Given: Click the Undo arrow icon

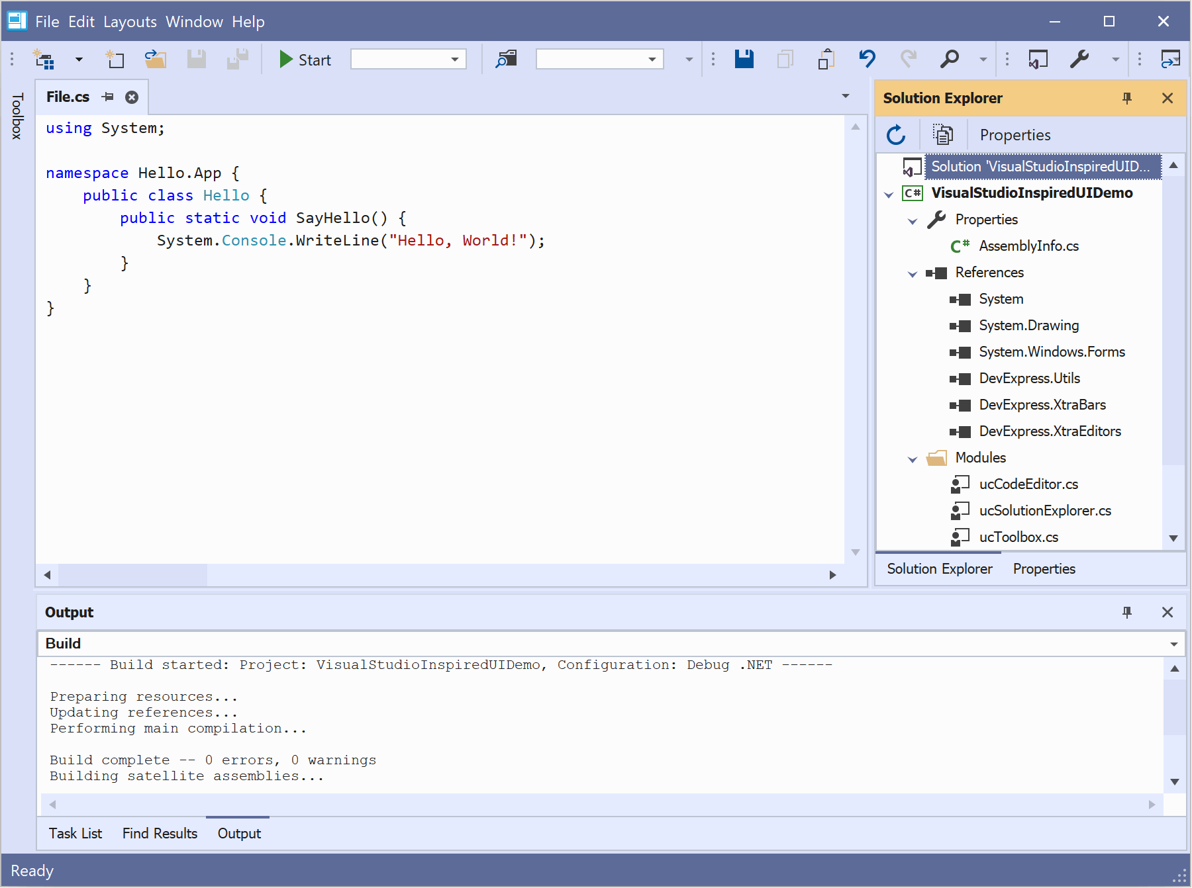Looking at the screenshot, I should [867, 60].
